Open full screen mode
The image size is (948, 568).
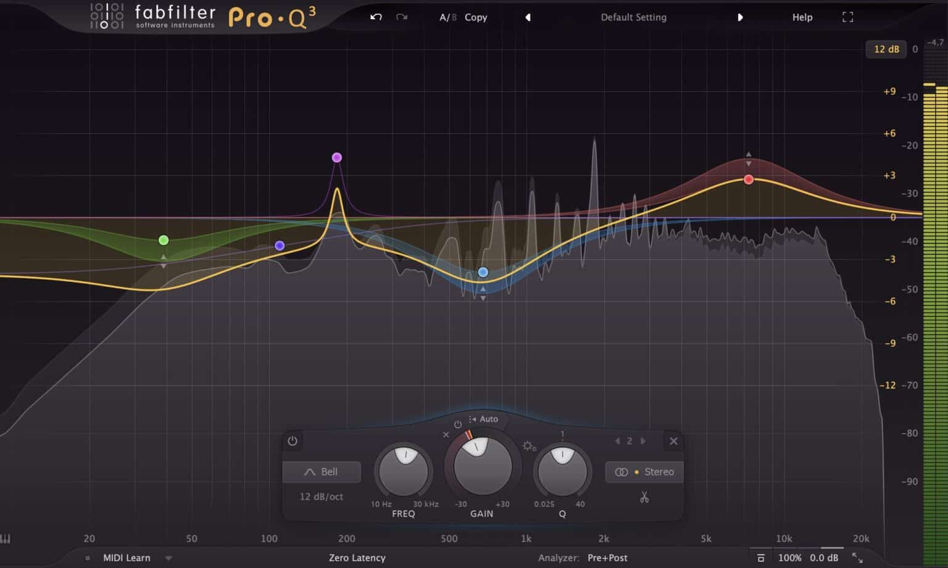(847, 17)
